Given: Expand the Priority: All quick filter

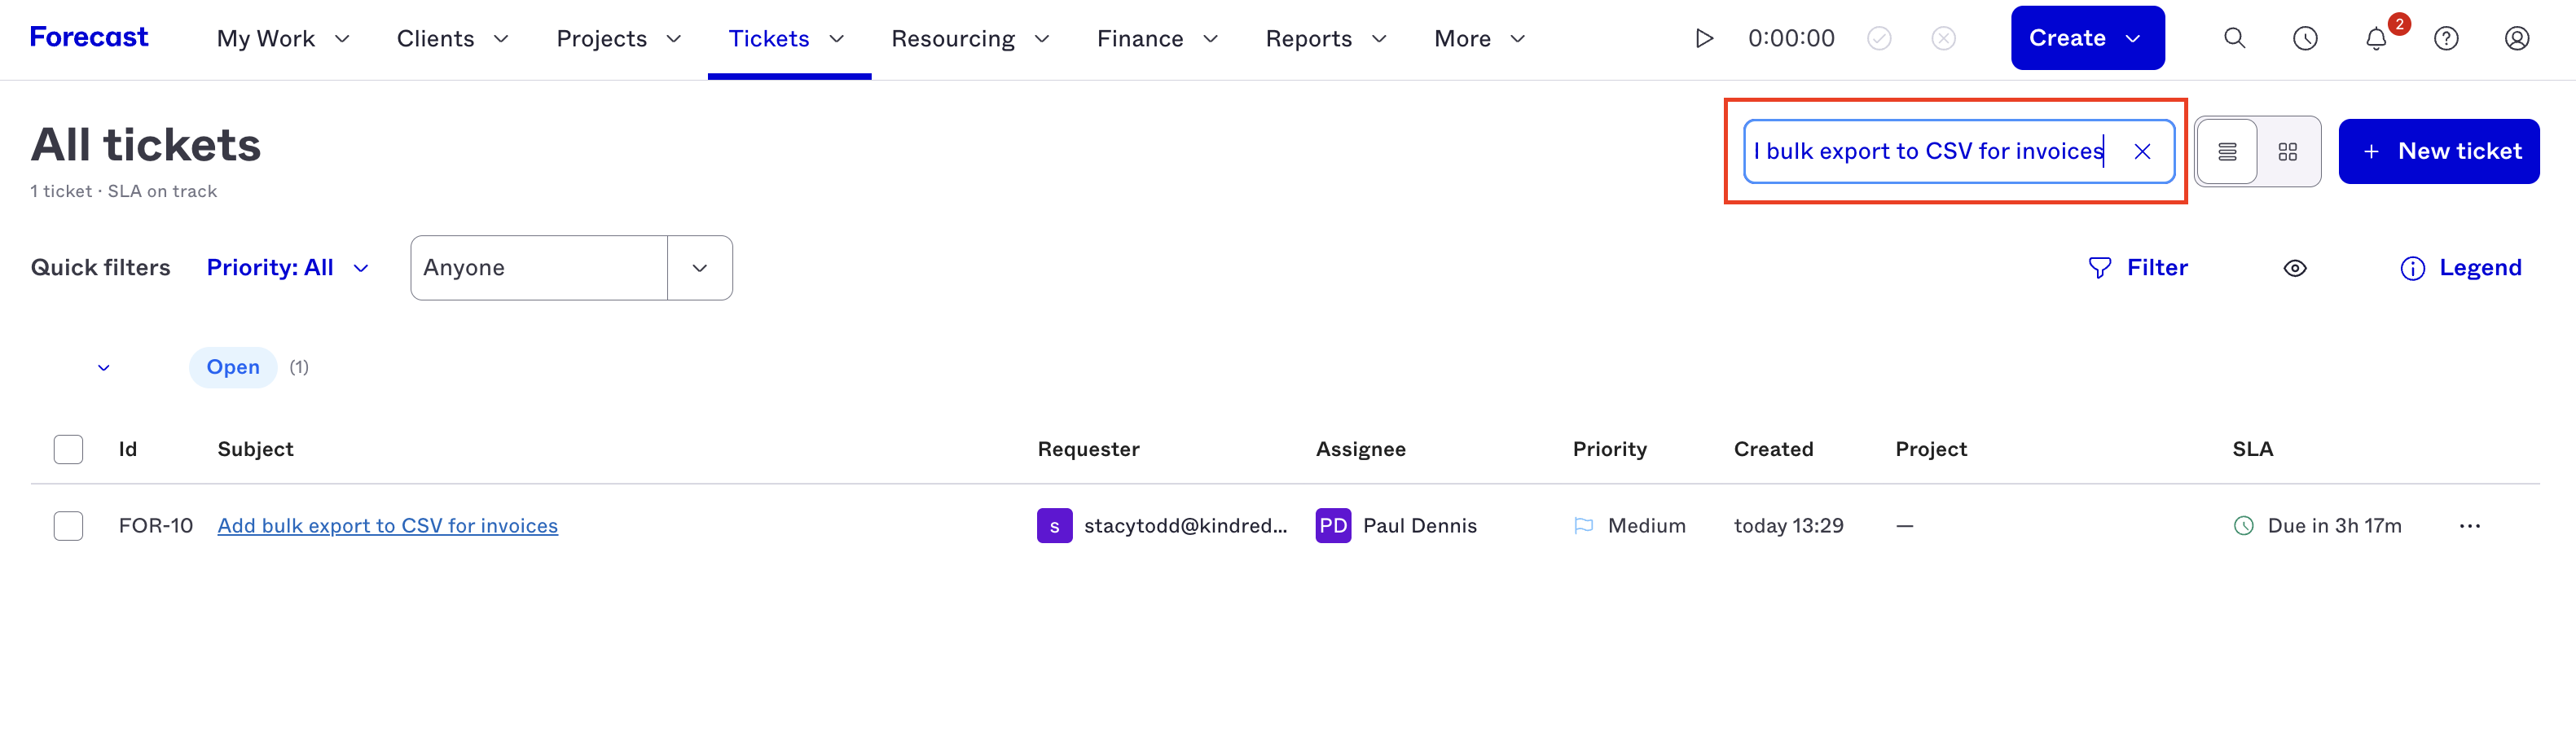Looking at the screenshot, I should [x=288, y=268].
